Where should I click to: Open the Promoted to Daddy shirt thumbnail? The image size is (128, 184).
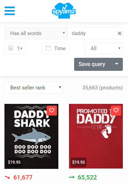click(96, 136)
